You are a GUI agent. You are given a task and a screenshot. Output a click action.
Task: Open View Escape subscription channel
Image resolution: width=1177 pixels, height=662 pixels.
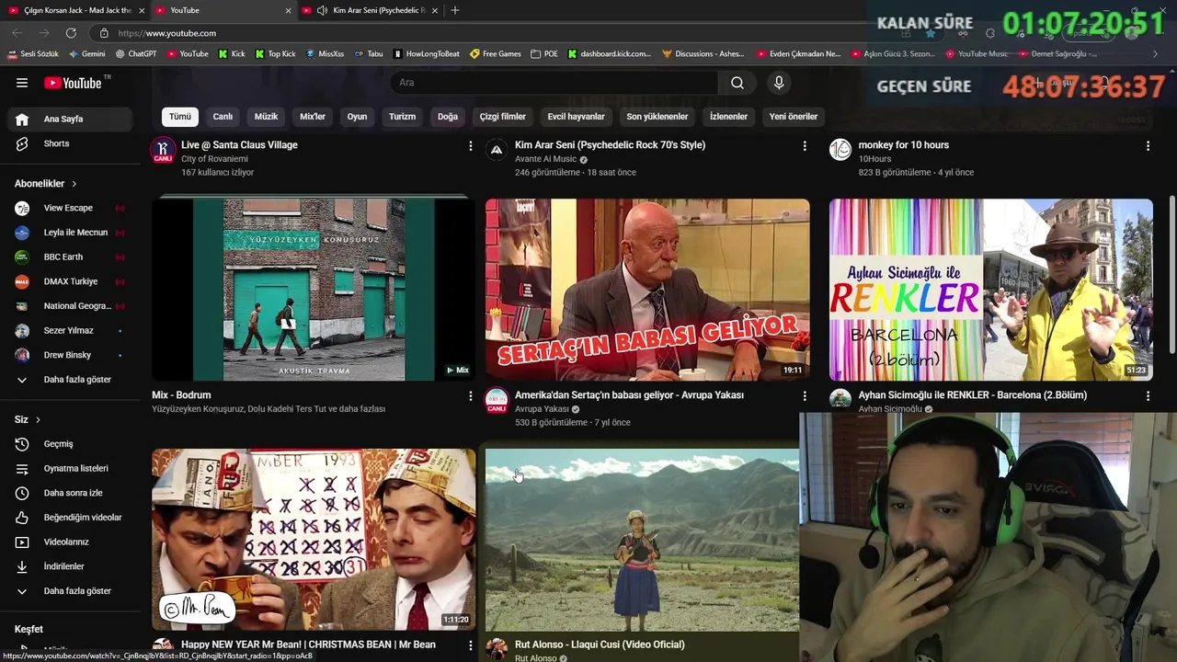(x=71, y=208)
